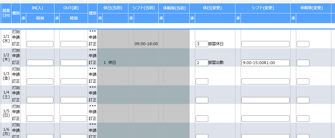Click the シフト(変更) field for 1/1
This screenshot has width=335, height=138.
click(x=265, y=44)
